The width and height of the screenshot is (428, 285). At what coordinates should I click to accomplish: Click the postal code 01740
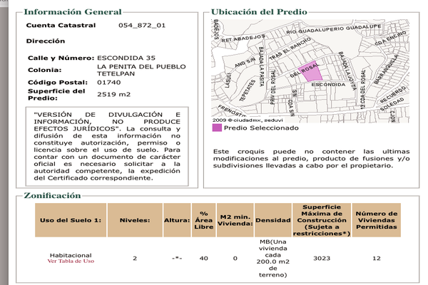click(109, 83)
